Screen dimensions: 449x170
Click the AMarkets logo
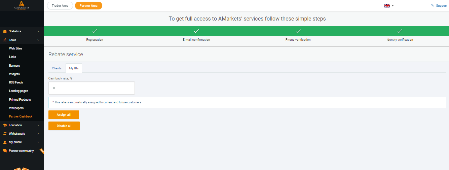point(22,5)
